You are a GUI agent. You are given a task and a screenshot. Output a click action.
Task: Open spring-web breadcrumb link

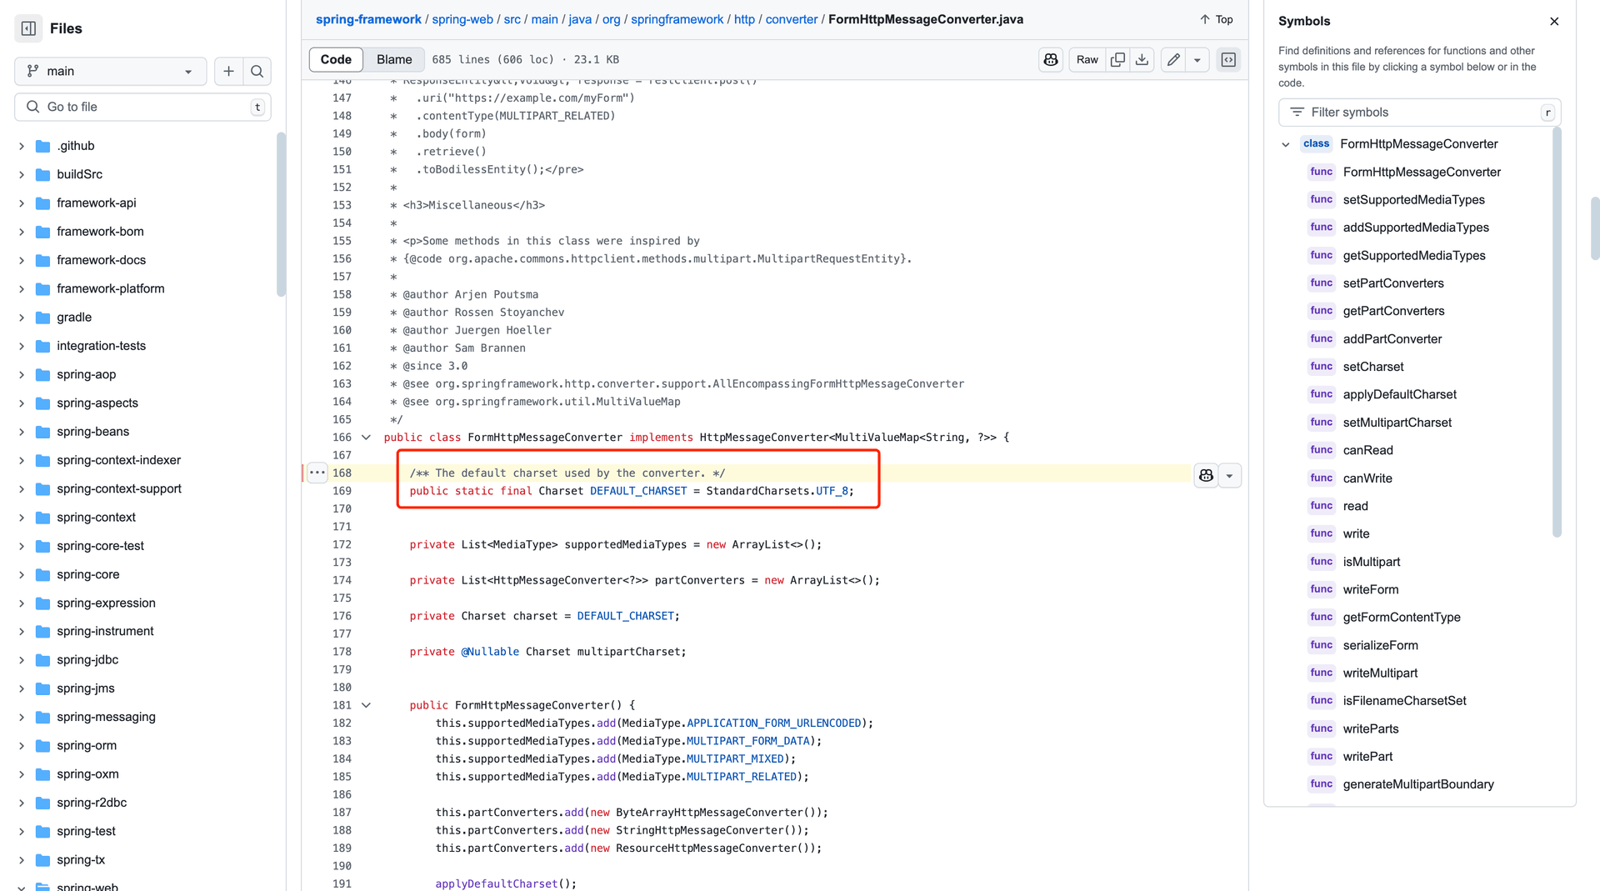click(x=462, y=19)
